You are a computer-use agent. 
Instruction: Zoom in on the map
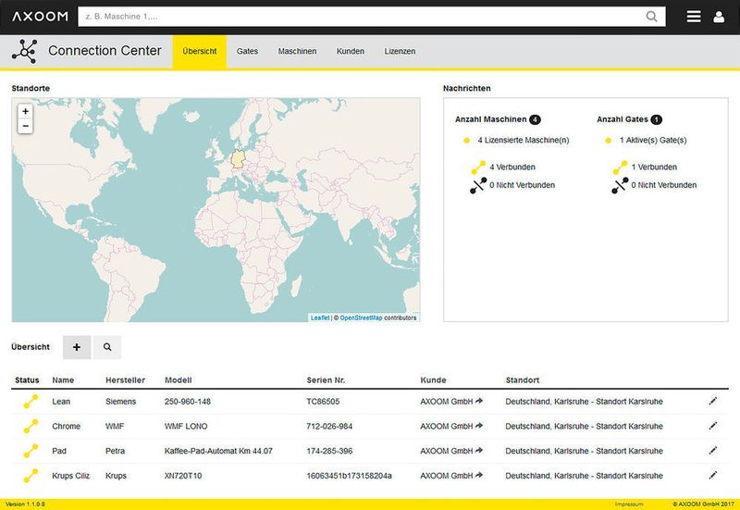coord(26,111)
